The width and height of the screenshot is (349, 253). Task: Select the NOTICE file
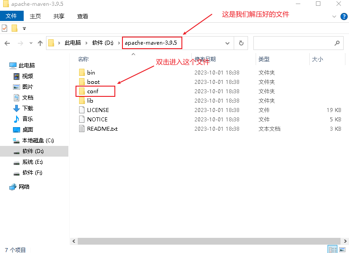point(97,119)
